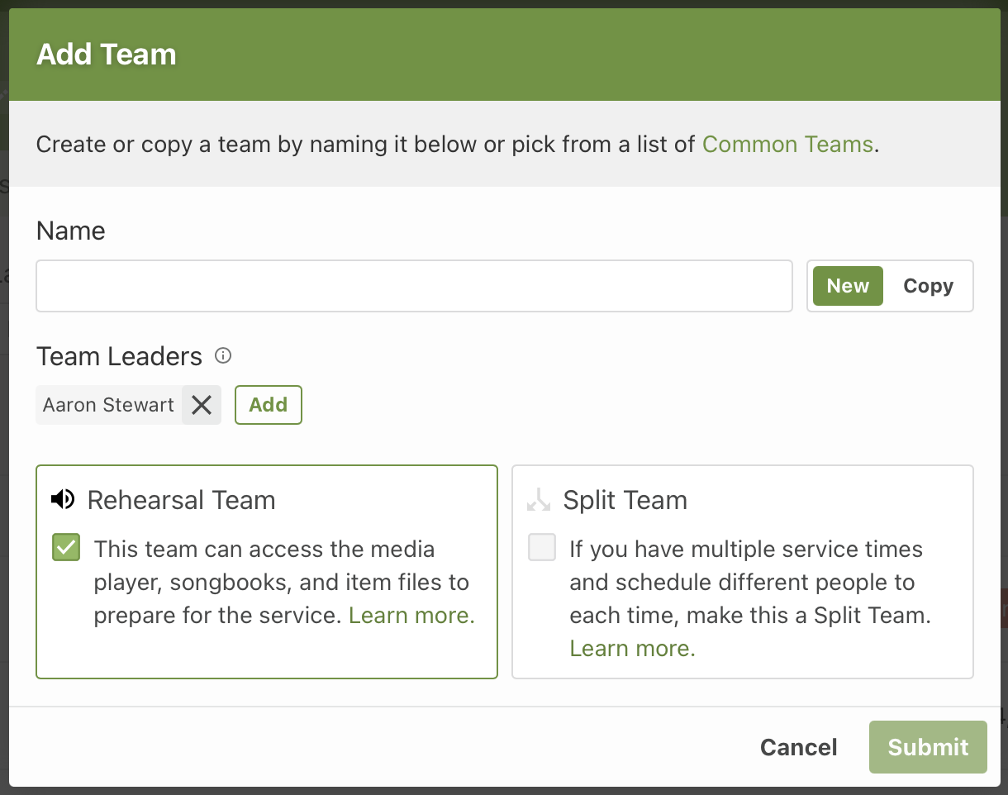Click the info icon beside Team Leaders
Screen dimensions: 1008x795
(x=223, y=356)
